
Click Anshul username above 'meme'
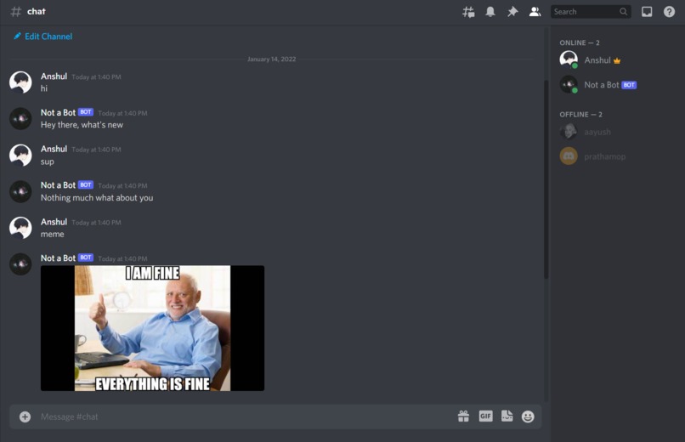coord(54,222)
